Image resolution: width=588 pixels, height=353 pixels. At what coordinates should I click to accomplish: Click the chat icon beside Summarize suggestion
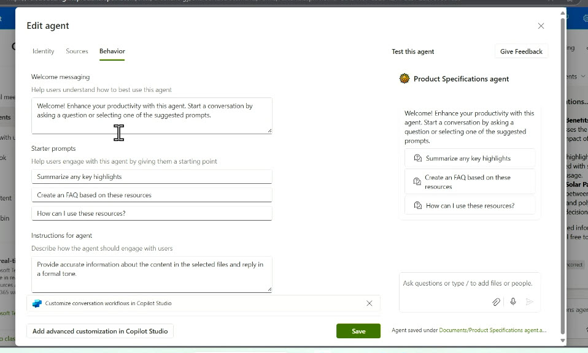tap(417, 158)
